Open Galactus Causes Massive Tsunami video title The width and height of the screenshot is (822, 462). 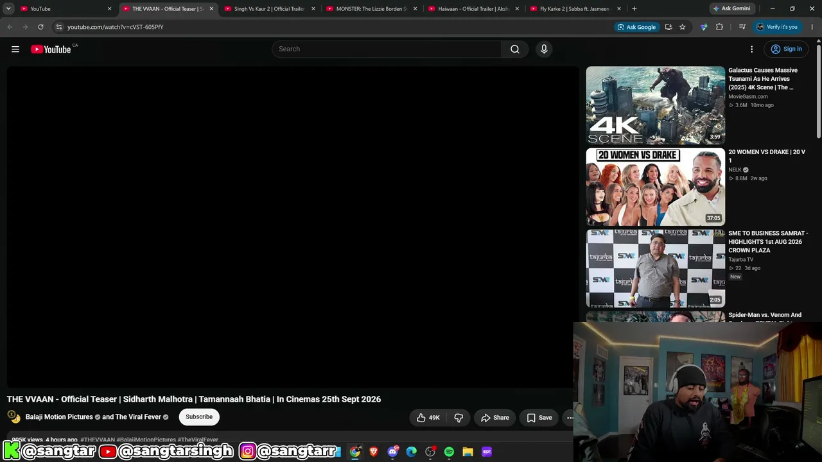763,79
